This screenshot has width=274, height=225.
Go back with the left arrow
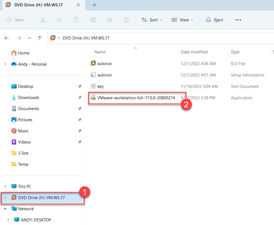point(7,38)
